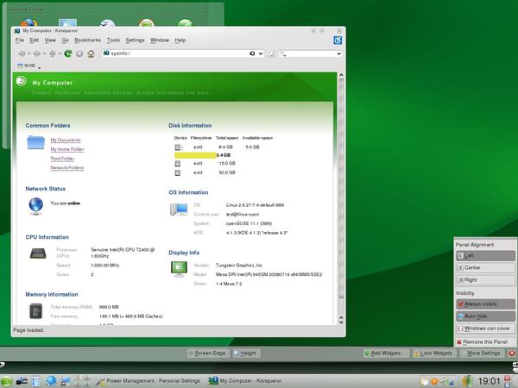Viewport: 518px width, 388px height.
Task: Click the vertical scrollbar in Konqueror
Action: point(341,188)
